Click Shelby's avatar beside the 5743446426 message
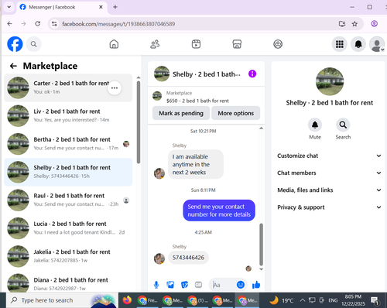 coord(159,258)
